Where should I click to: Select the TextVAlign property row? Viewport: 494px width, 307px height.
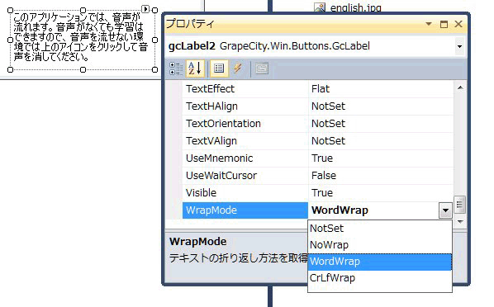click(318, 141)
